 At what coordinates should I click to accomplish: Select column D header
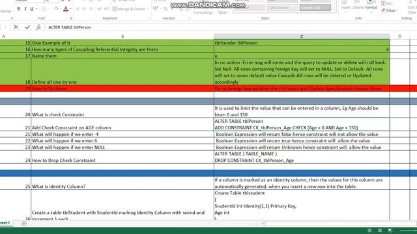click(x=399, y=36)
